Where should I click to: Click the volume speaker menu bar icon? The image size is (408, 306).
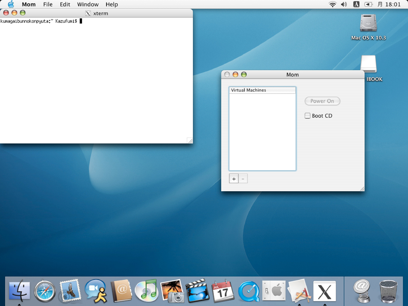[x=344, y=4]
